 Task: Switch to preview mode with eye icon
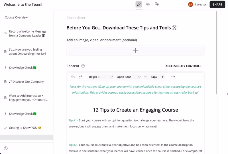148,4
